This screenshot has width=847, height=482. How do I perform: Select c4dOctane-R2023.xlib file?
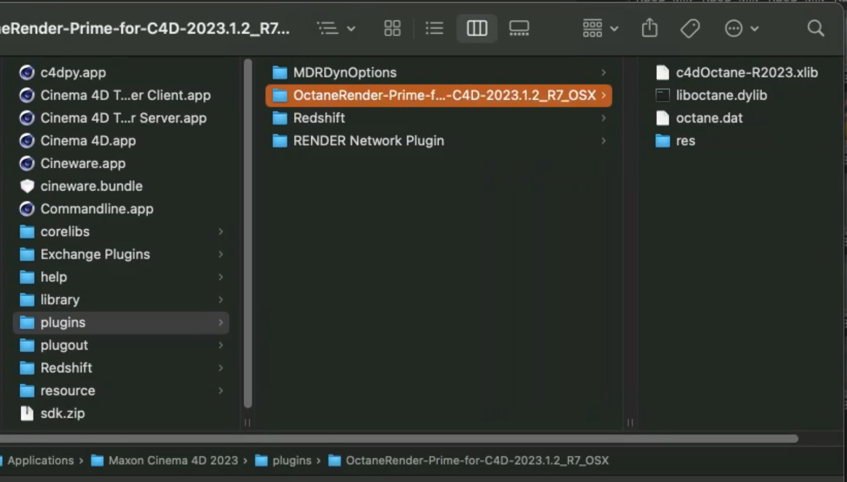[736, 72]
